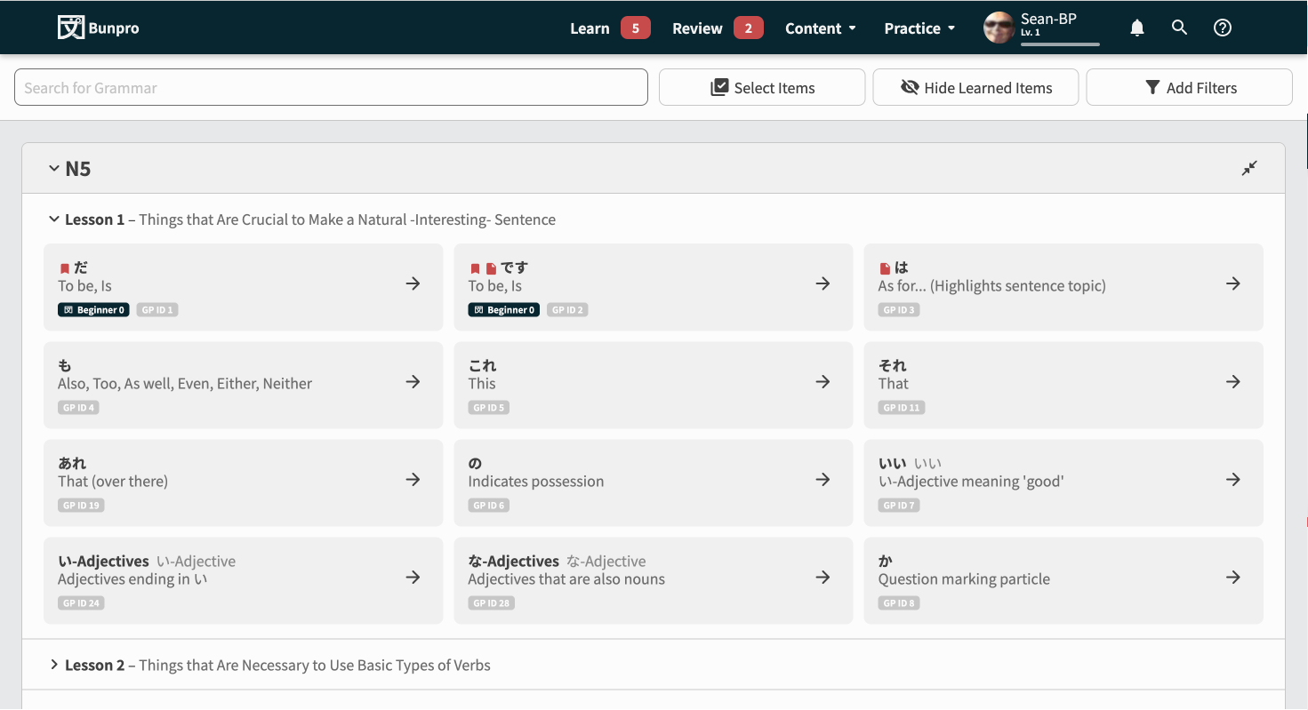
Task: Toggle Hide Learned Items
Action: 975,88
